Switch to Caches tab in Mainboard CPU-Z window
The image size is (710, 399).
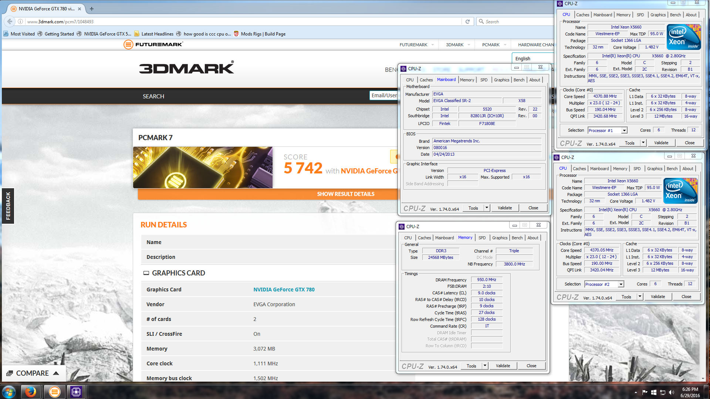(x=426, y=80)
